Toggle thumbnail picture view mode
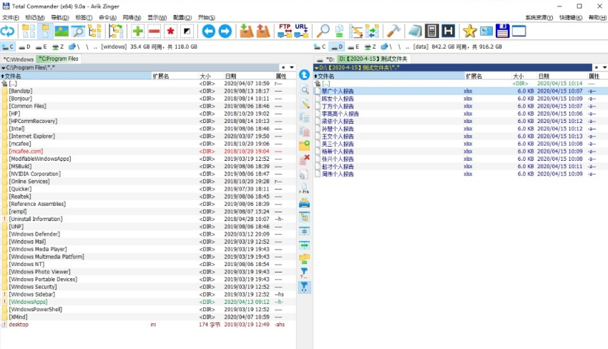Image resolution: width=608 pixels, height=349 pixels. (62, 31)
